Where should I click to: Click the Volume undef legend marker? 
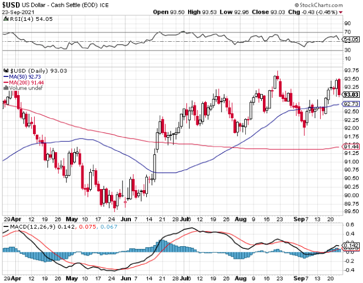(6, 88)
